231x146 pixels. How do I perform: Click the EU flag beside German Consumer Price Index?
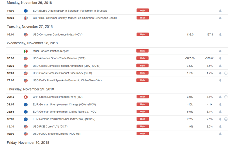tap(26, 119)
